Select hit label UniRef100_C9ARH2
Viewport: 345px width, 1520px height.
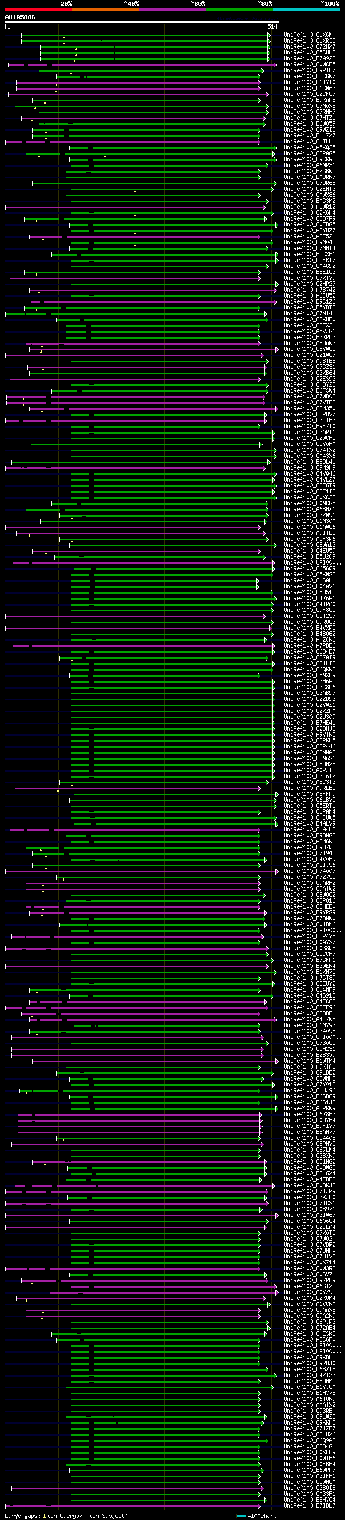[x=309, y=883]
